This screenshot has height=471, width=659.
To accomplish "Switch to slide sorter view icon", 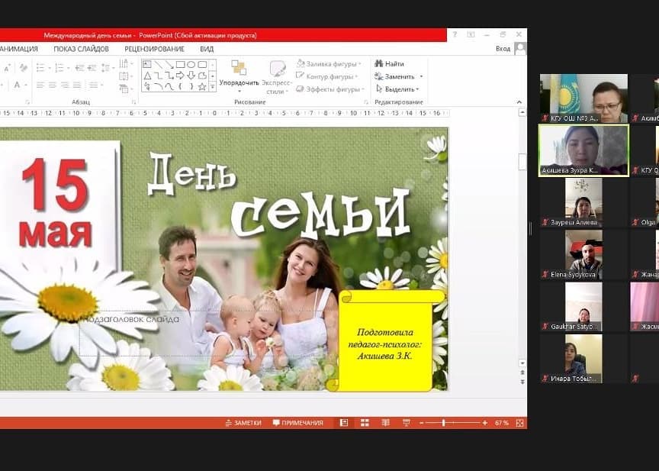I will coord(365,423).
